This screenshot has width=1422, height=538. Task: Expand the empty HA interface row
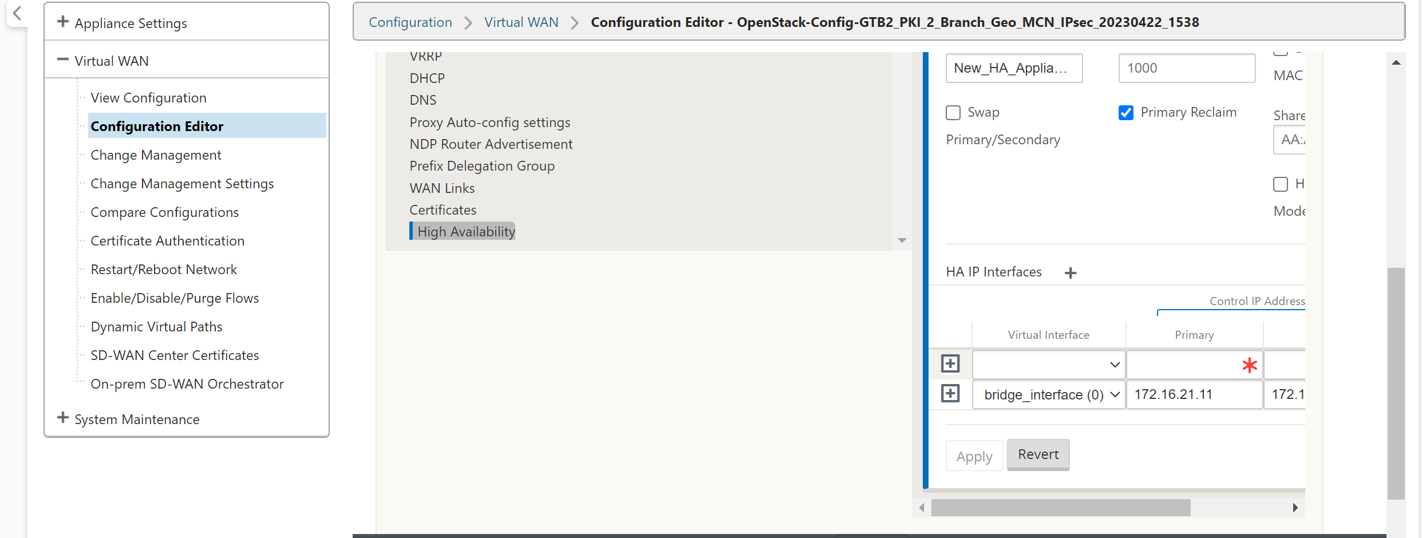[x=950, y=363]
